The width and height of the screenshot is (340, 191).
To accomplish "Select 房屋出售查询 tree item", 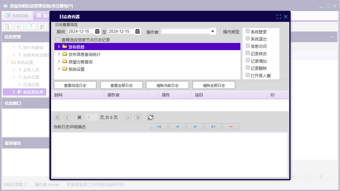I will click(80, 62).
